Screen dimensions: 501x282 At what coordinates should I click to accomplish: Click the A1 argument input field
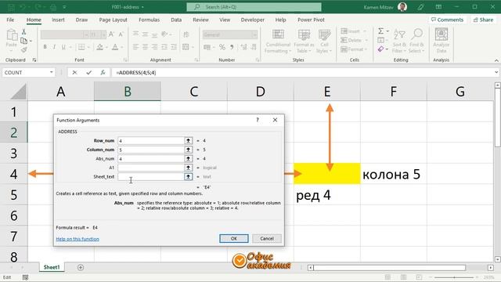tap(151, 168)
